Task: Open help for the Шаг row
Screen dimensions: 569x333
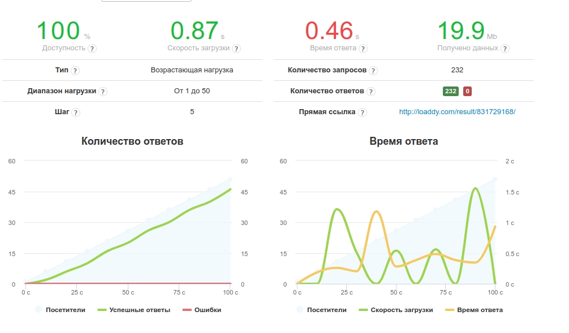Action: 76,111
